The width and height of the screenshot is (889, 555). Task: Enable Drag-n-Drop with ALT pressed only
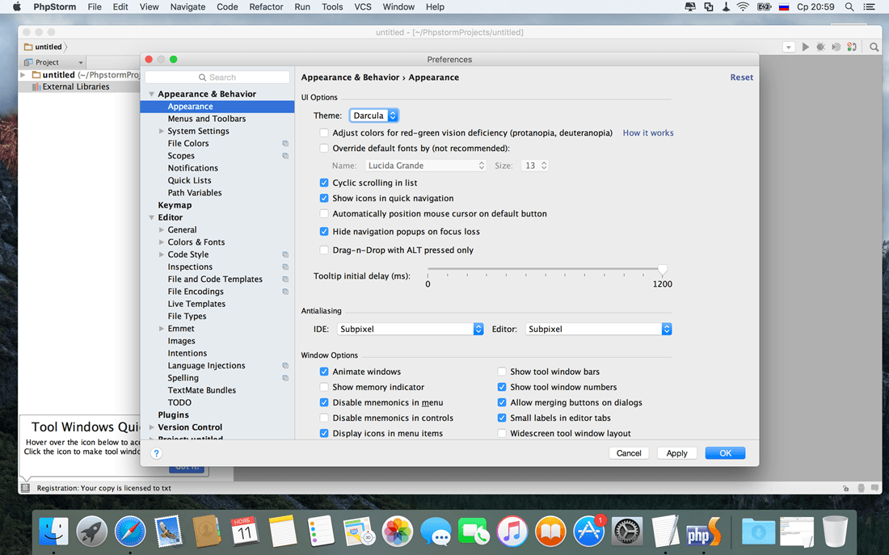point(324,250)
